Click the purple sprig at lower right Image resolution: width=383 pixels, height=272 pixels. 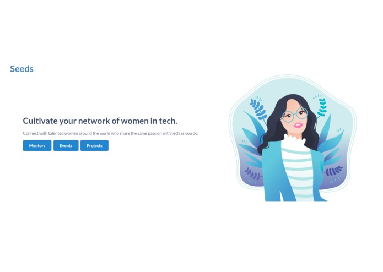(333, 171)
